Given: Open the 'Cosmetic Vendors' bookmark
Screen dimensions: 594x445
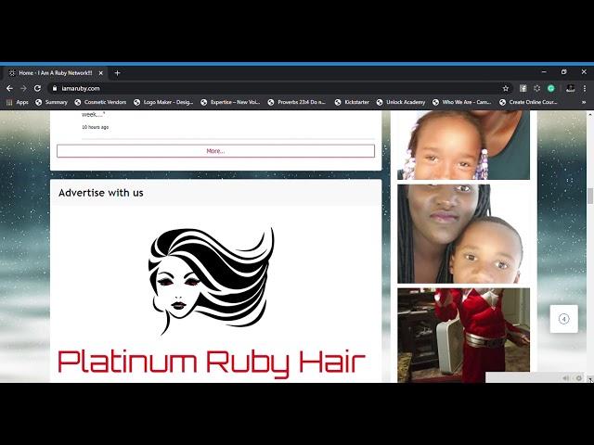Looking at the screenshot, I should tap(100, 102).
